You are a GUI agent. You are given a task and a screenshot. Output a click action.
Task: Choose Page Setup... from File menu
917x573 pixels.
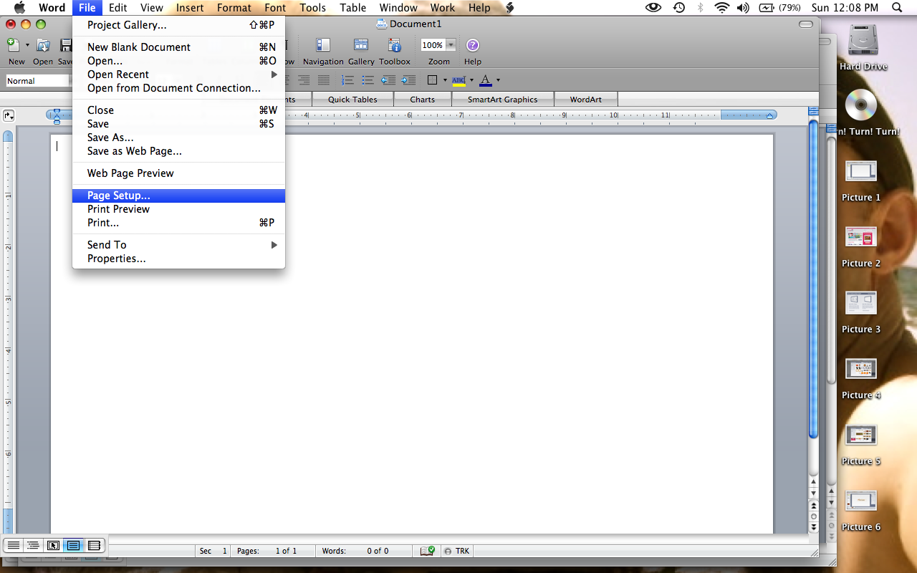coord(178,196)
